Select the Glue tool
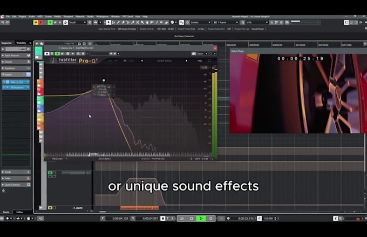 (x=133, y=23)
